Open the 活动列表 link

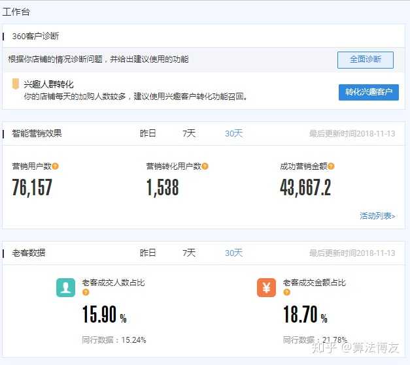377,216
